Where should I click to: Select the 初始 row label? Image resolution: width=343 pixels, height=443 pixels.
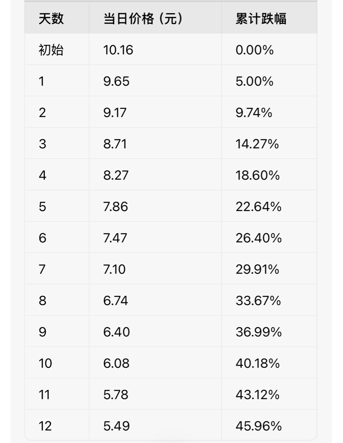coord(51,50)
